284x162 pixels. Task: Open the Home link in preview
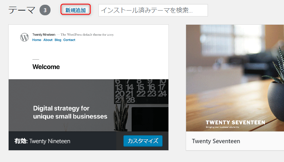click(37, 40)
